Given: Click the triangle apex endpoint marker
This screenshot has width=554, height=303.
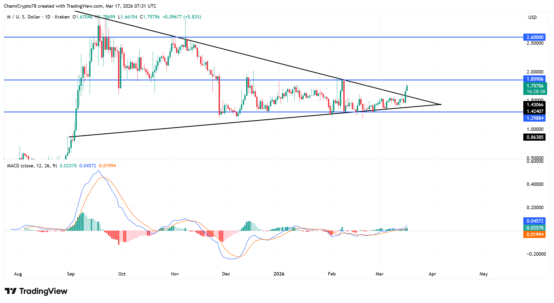Looking at the screenshot, I should 440,104.
